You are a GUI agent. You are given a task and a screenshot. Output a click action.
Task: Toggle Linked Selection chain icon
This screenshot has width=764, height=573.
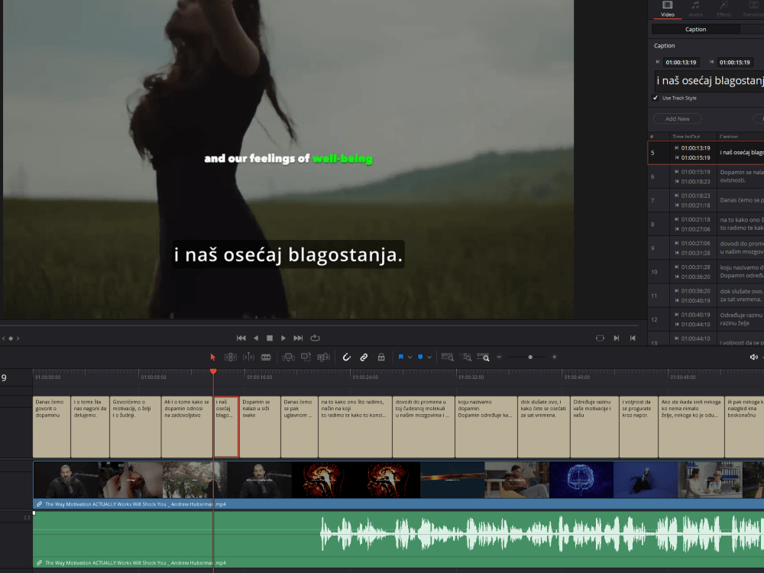pyautogui.click(x=364, y=357)
